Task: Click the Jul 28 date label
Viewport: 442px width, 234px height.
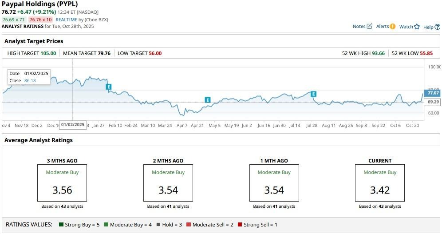Action: coord(312,126)
